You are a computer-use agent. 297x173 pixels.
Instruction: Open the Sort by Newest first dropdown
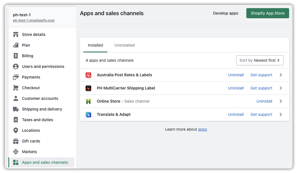click(x=260, y=60)
